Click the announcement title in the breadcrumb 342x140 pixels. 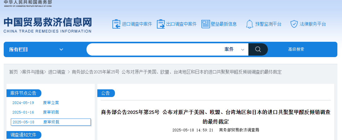tap(177, 72)
